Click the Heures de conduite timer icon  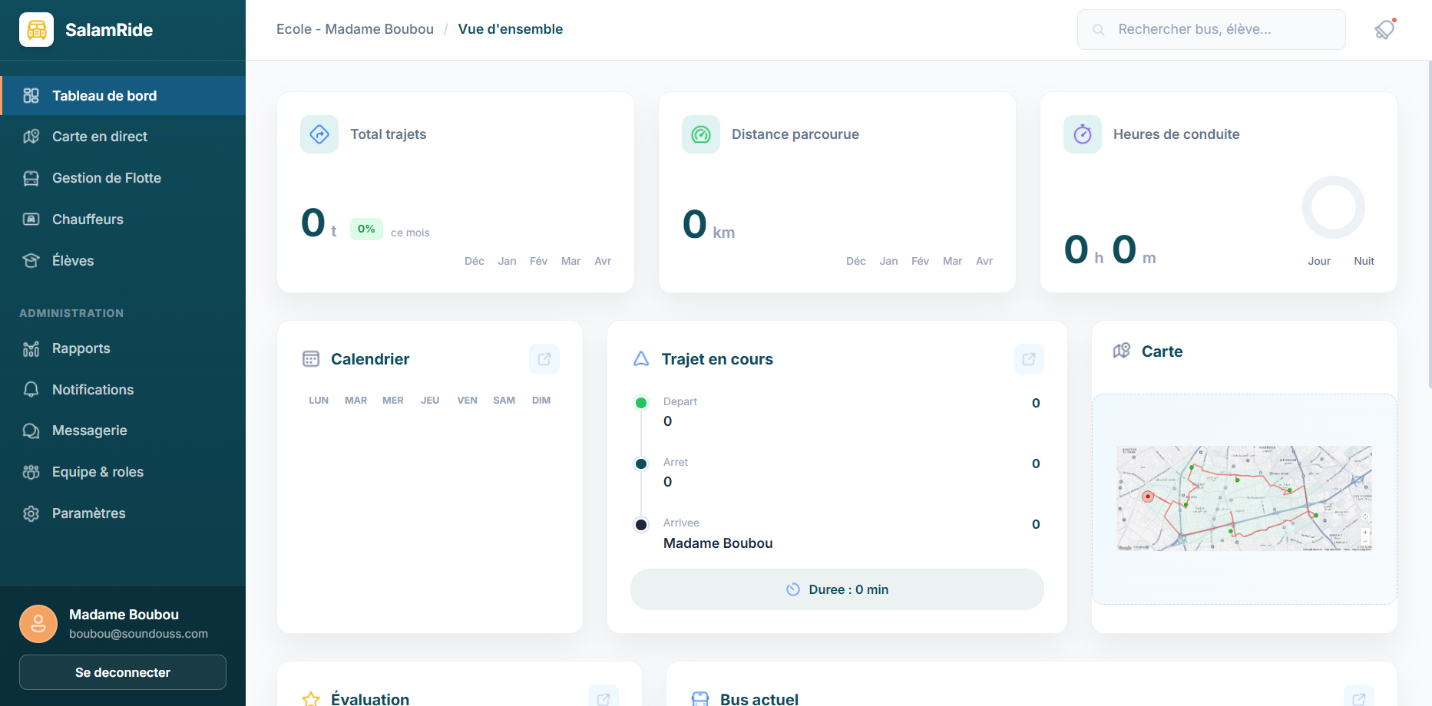tap(1082, 134)
